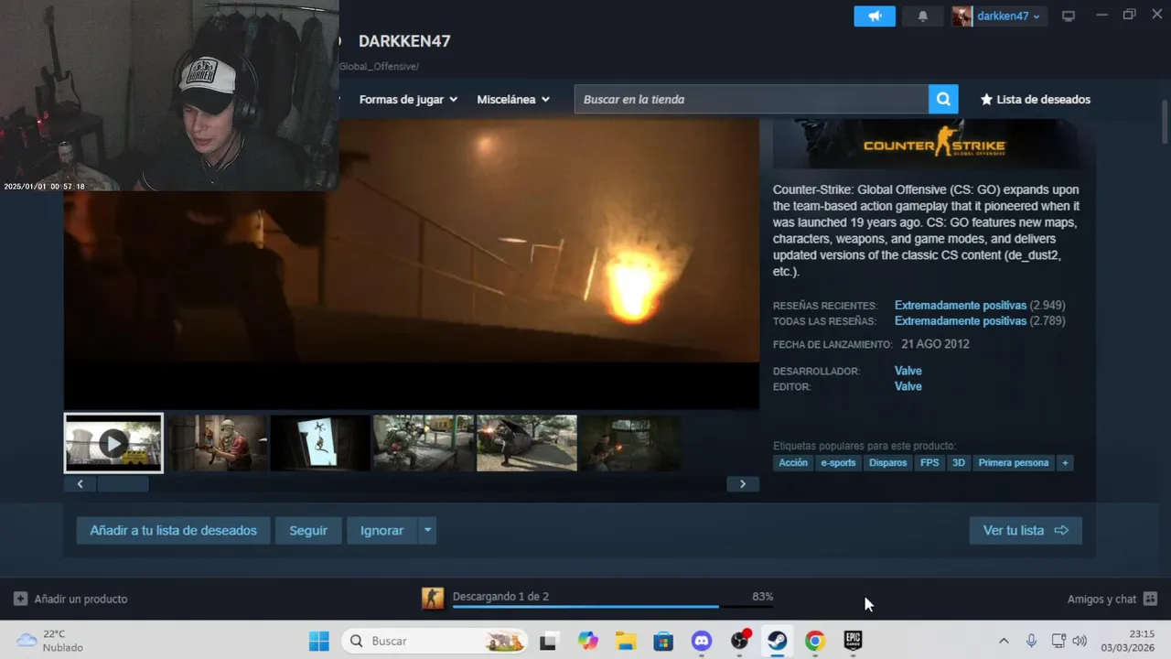The image size is (1171, 659).
Task: Open the Windows Start menu
Action: pos(318,641)
